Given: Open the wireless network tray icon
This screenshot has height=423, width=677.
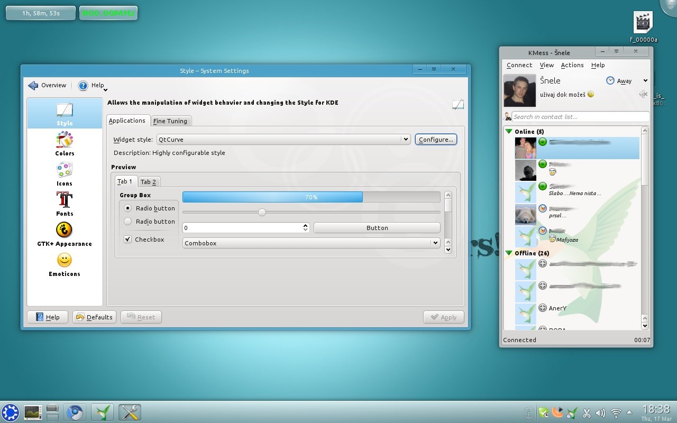Looking at the screenshot, I should point(616,413).
